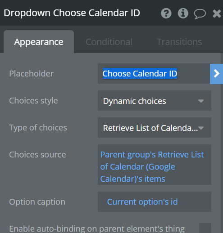This screenshot has width=223, height=233.
Task: Close the Dropdown Choose Calendar ID panel
Action: [217, 13]
